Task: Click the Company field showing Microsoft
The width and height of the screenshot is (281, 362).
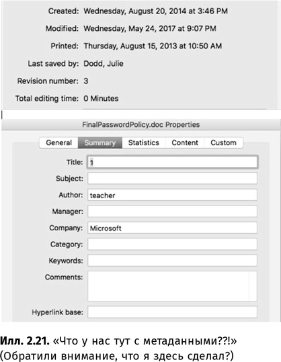Action: pos(172,228)
